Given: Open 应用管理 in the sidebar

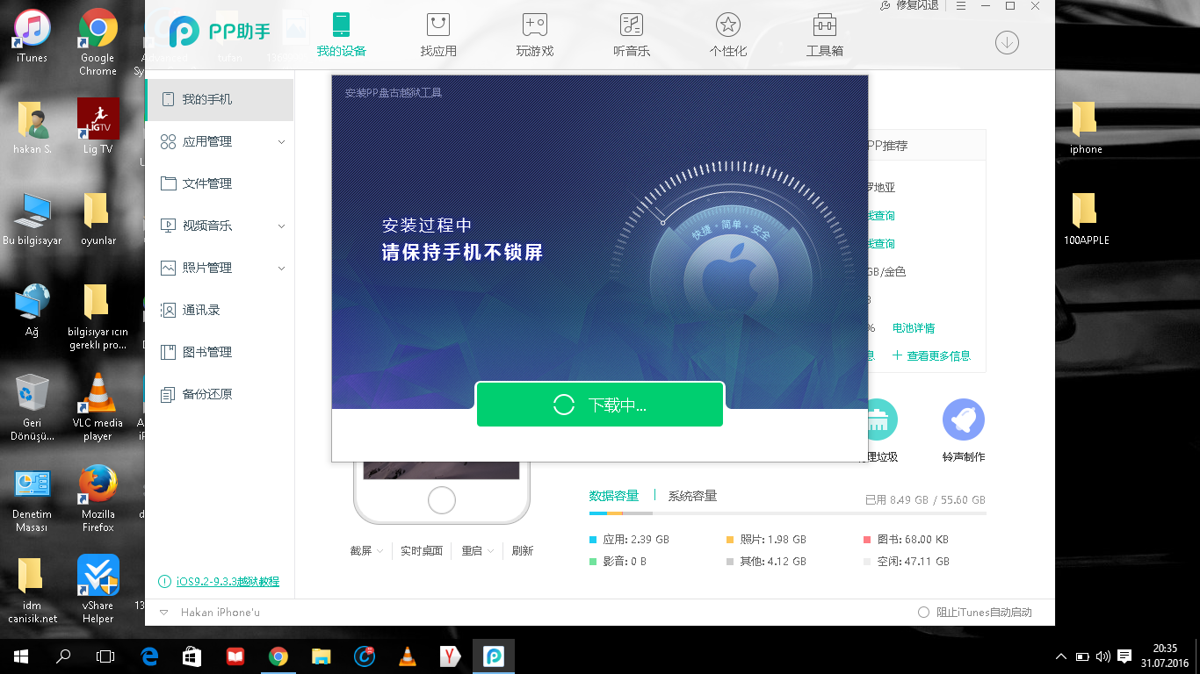Looking at the screenshot, I should (220, 141).
